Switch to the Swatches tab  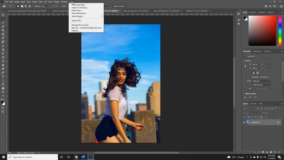(252, 12)
